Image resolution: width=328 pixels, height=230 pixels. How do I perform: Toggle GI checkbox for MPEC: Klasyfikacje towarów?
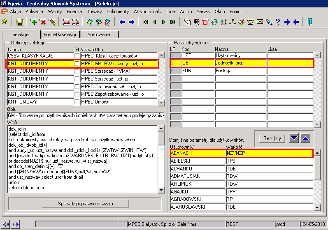(77, 56)
